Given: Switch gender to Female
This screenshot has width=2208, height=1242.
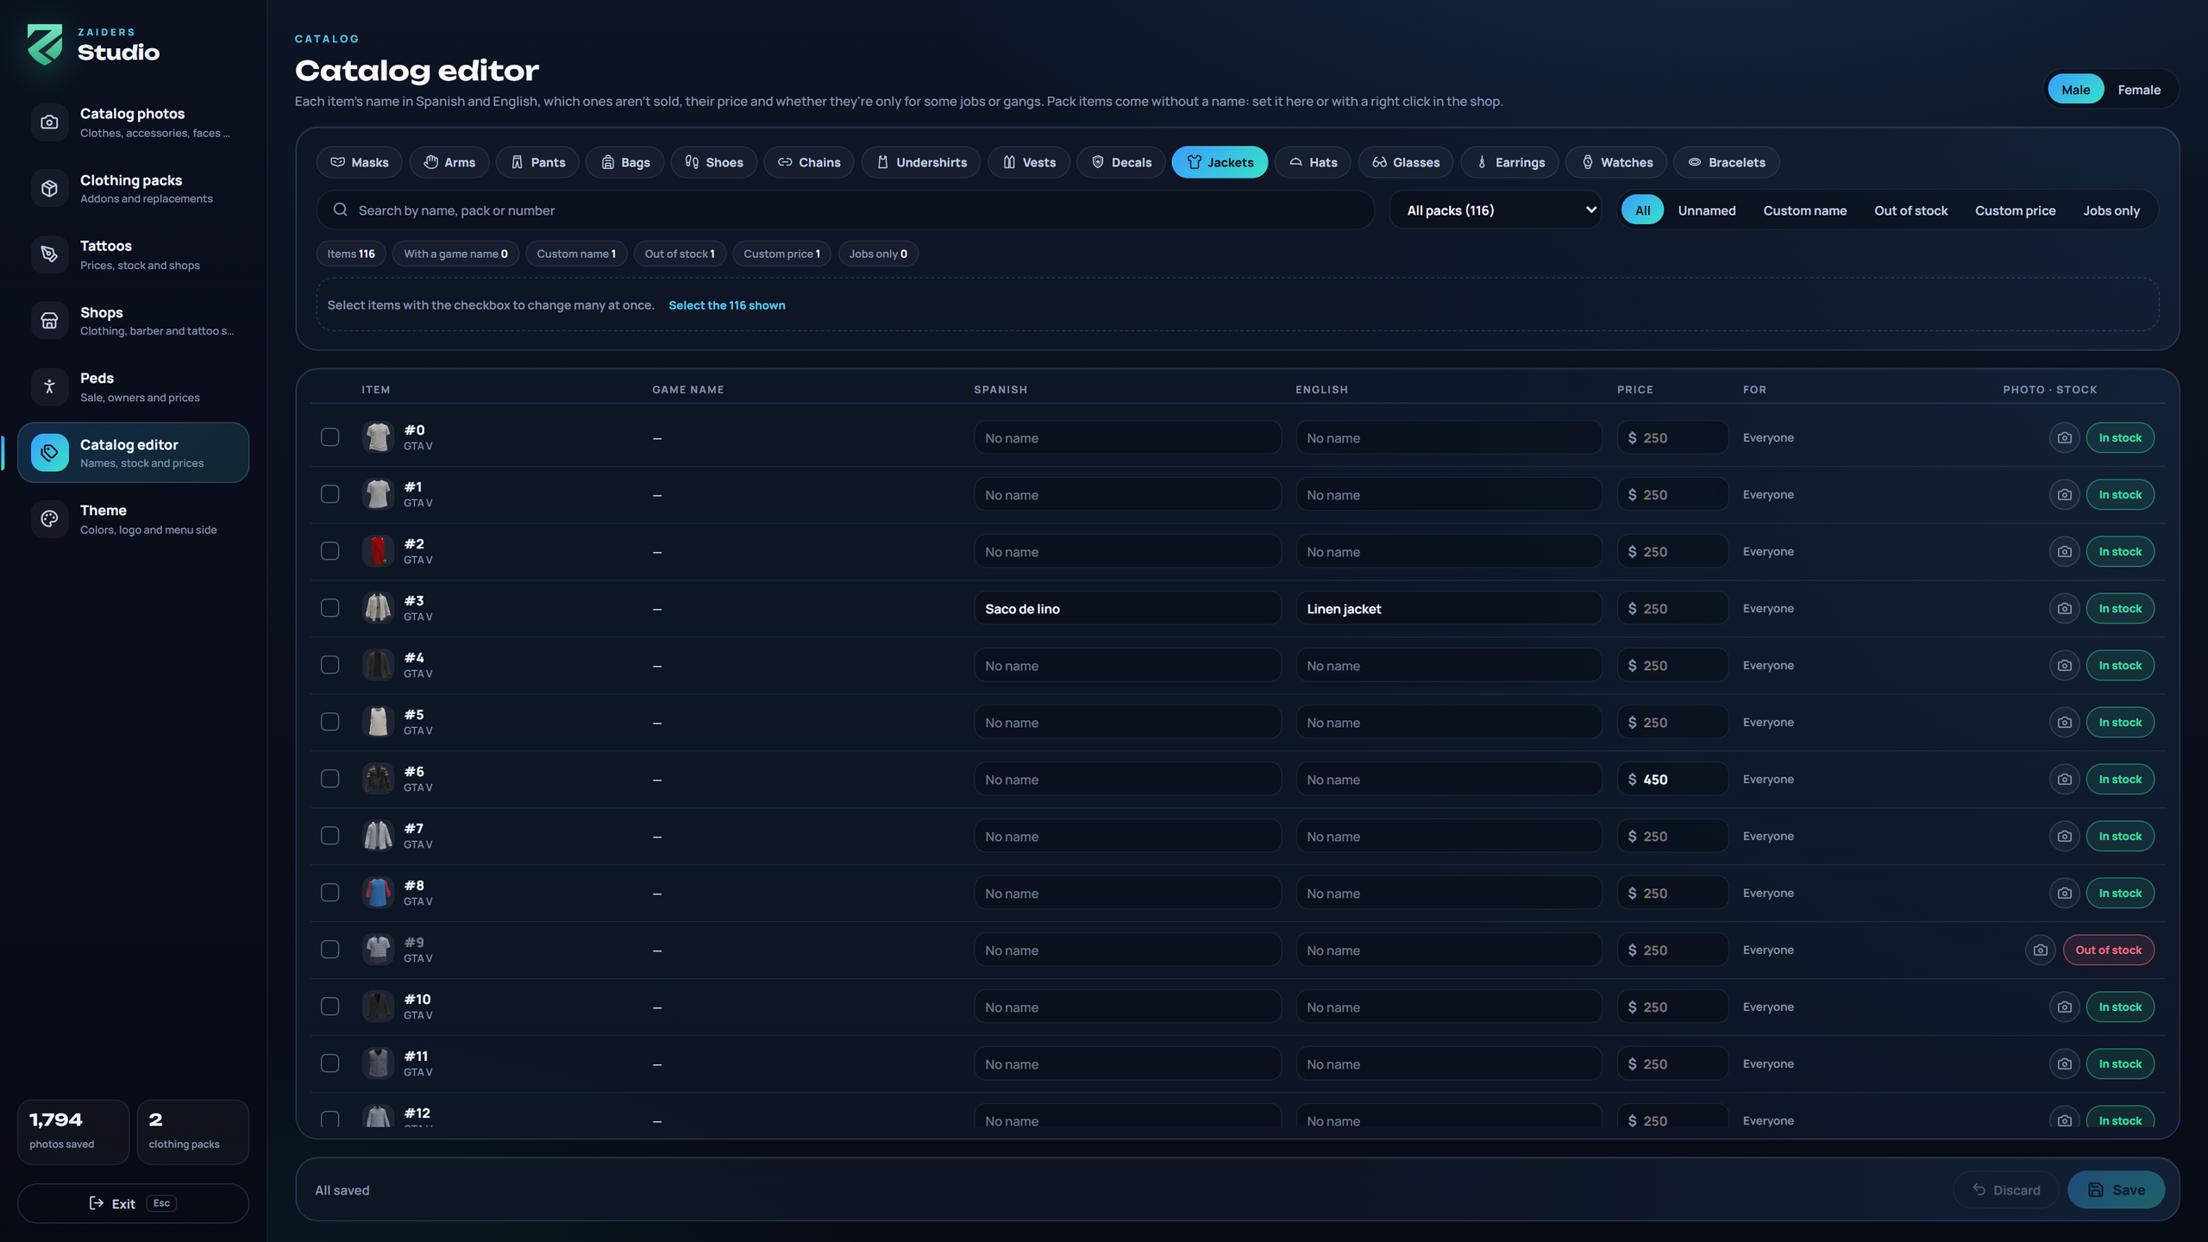Looking at the screenshot, I should coord(2139,90).
